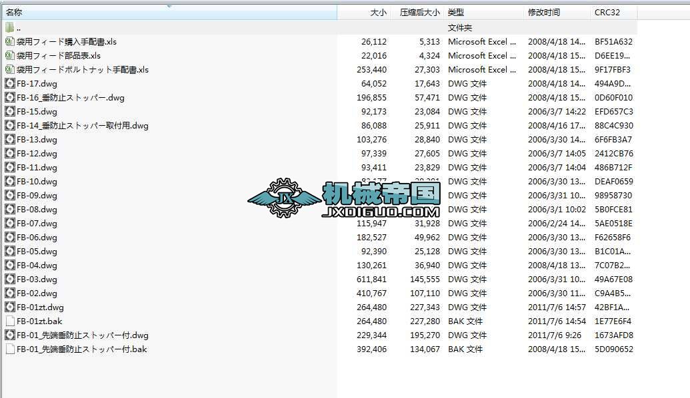
Task: Click the DWG icon of FB-16_垂防止ストッパー.dwg
Action: (10, 98)
